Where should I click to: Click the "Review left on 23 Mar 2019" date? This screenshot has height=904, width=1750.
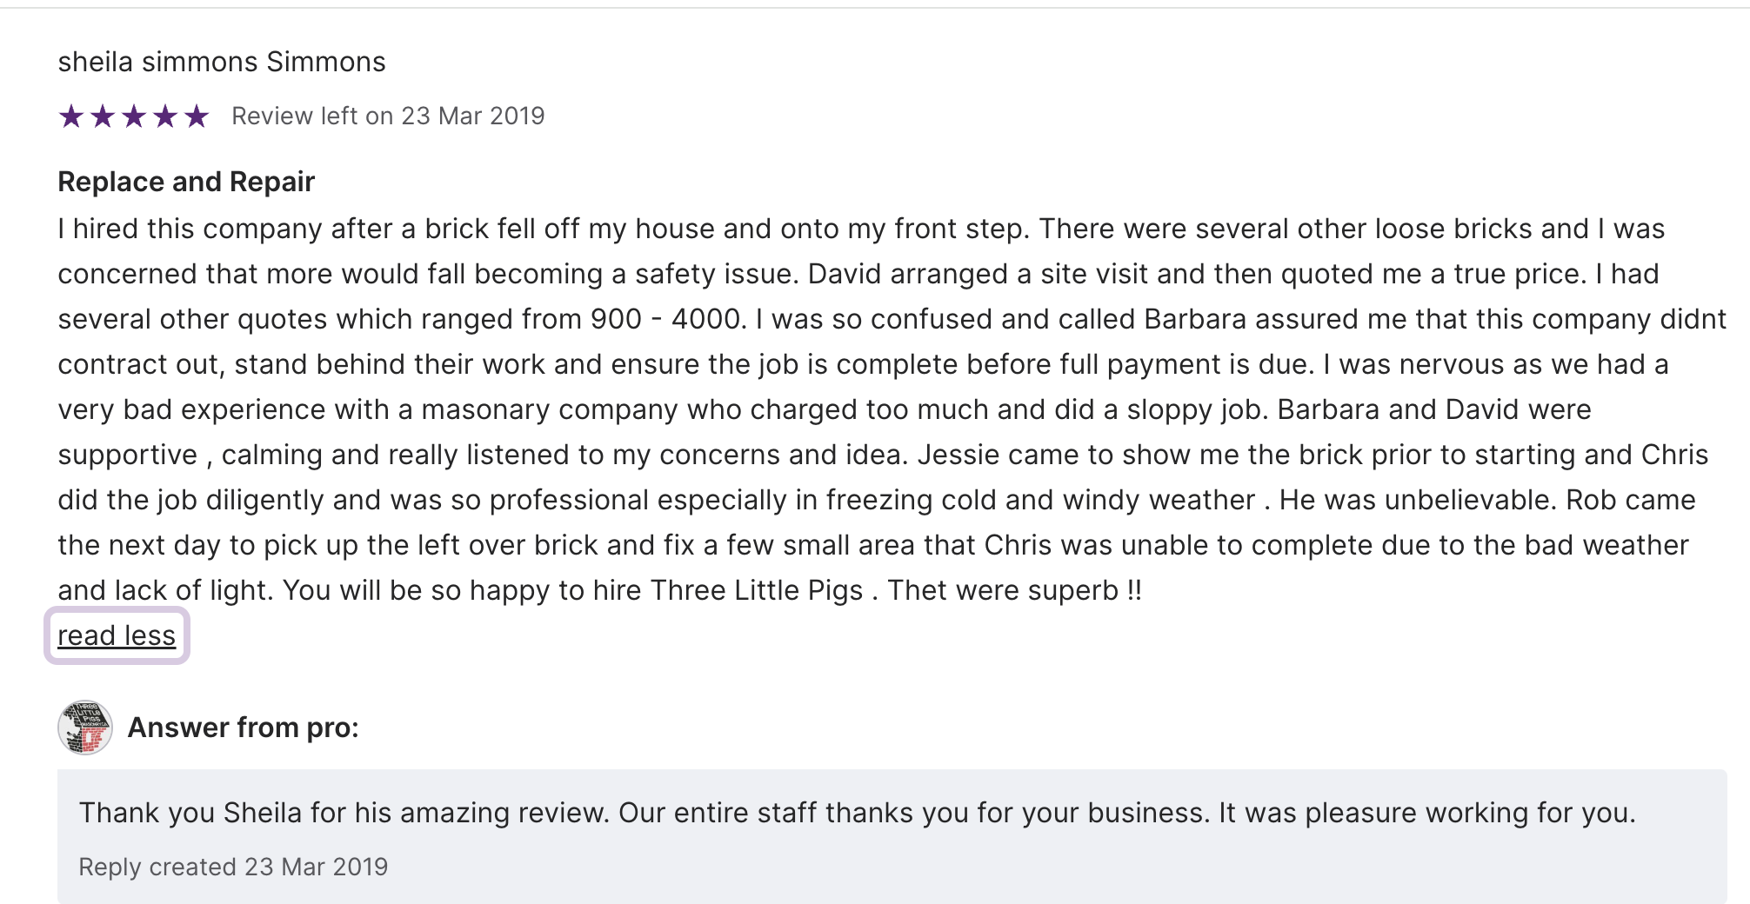click(x=388, y=116)
